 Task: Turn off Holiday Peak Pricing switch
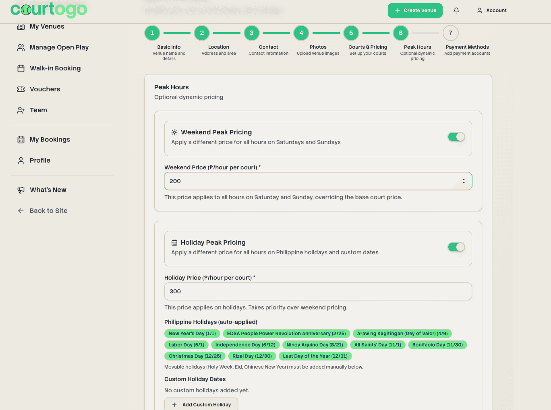pyautogui.click(x=456, y=247)
